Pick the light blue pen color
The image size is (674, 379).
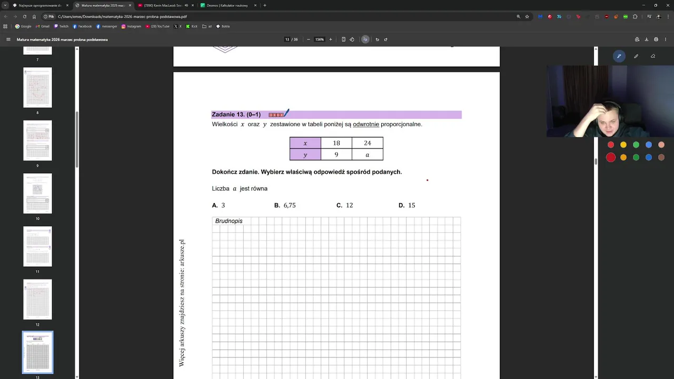coord(649,145)
